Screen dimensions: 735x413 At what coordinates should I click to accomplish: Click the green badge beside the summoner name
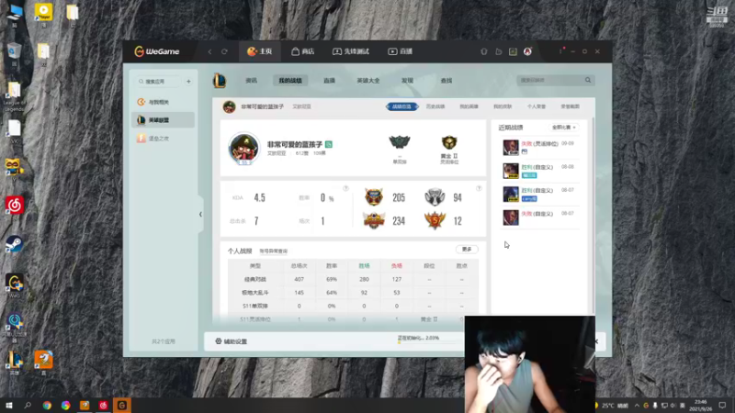pos(329,144)
